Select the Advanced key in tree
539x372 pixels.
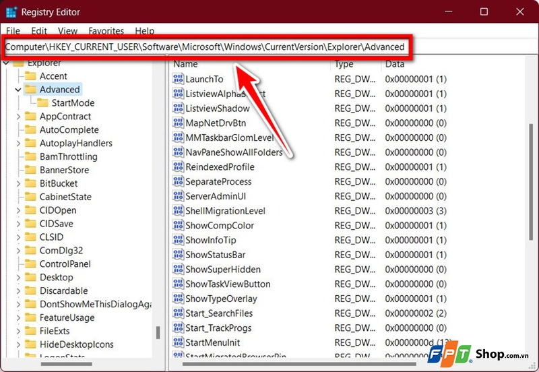pyautogui.click(x=59, y=90)
